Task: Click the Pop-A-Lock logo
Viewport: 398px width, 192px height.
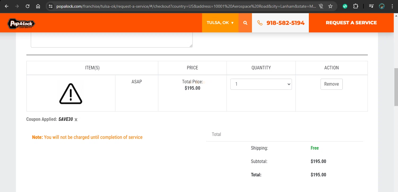Action: pyautogui.click(x=21, y=24)
